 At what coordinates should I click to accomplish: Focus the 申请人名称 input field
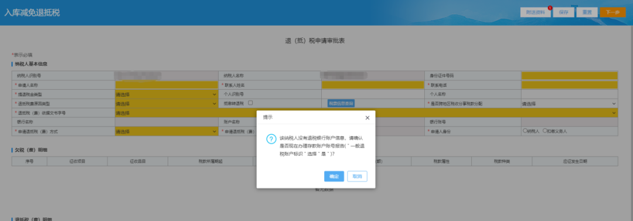[166, 85]
